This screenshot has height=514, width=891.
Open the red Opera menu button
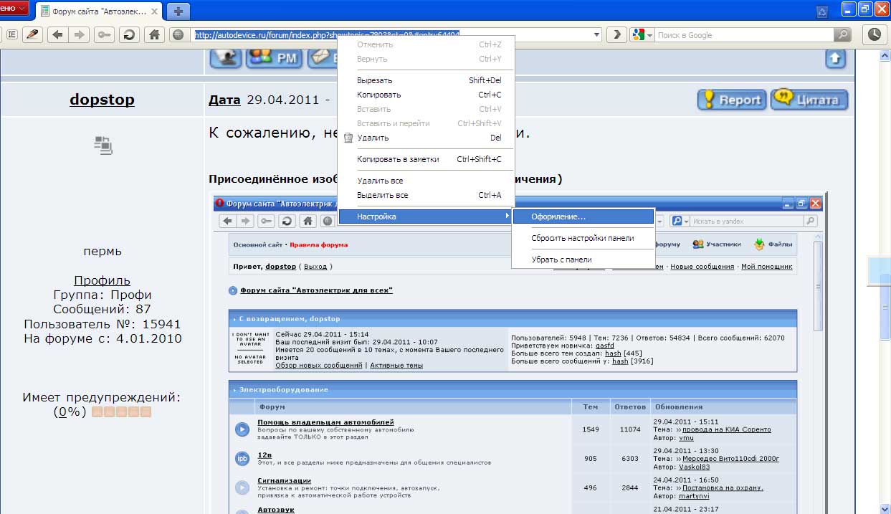[x=14, y=8]
